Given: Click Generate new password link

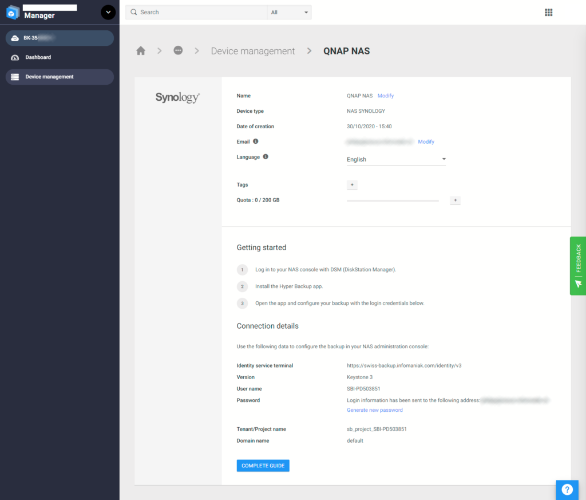Looking at the screenshot, I should tap(374, 410).
